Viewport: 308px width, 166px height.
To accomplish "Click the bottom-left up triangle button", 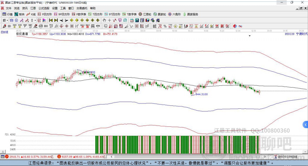I will point(3,152).
